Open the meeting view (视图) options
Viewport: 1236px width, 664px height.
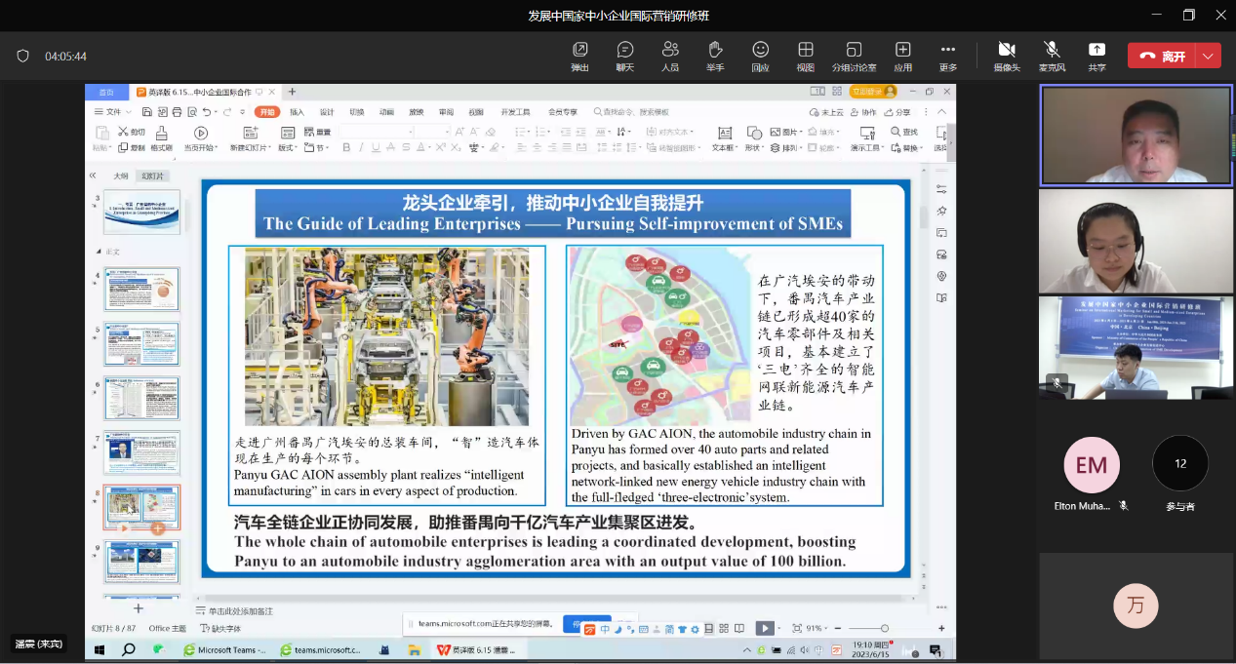[x=805, y=56]
